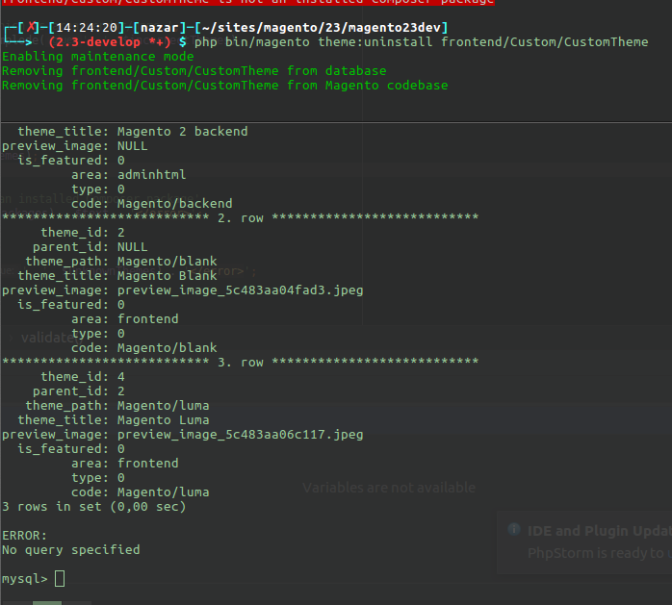Click preview_image_5c483aa04fad3.jpeg value
This screenshot has height=605, width=672.
click(x=240, y=290)
